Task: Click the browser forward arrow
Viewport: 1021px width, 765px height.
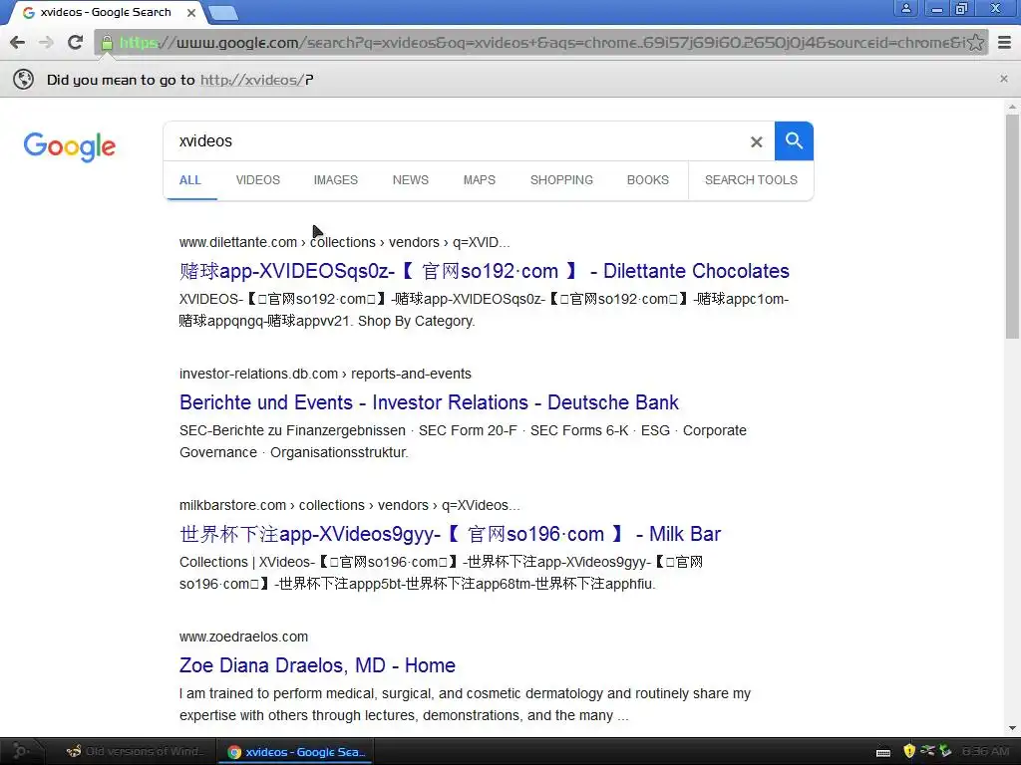Action: coord(46,42)
